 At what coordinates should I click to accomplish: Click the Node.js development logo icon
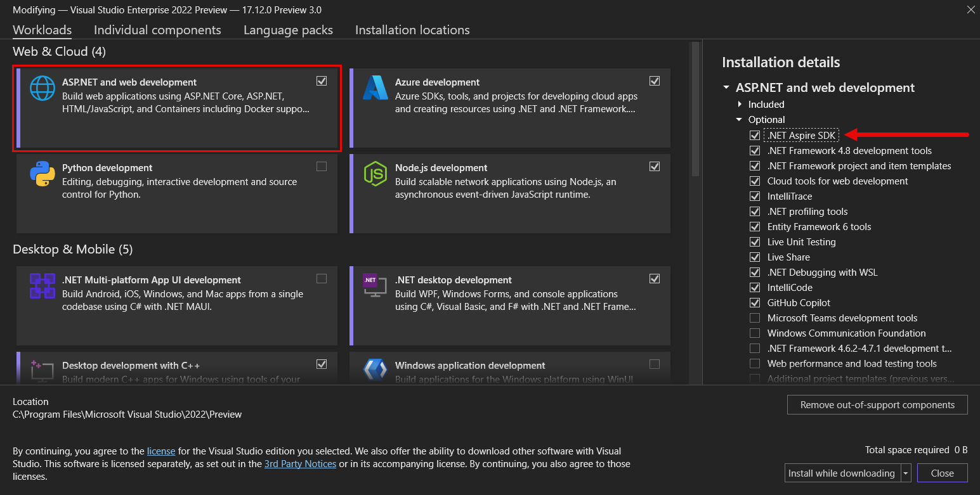click(375, 174)
